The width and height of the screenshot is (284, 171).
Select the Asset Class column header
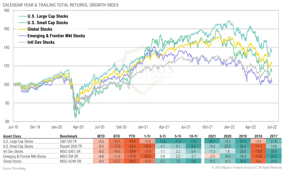click(x=12, y=137)
